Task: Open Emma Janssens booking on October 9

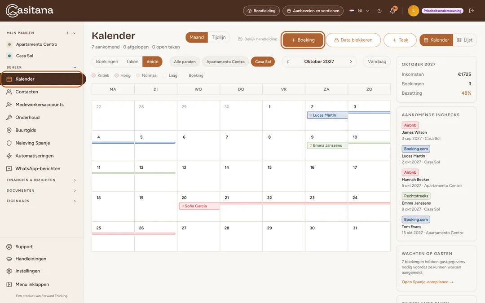Action: pyautogui.click(x=327, y=145)
